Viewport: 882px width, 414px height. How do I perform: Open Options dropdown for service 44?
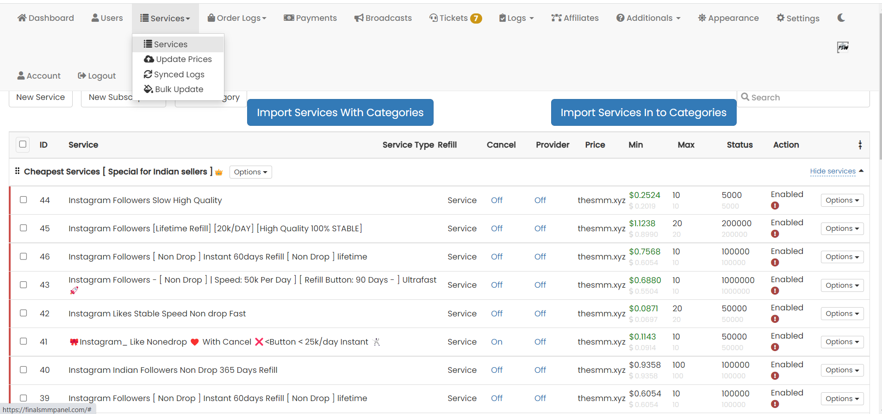[842, 200]
